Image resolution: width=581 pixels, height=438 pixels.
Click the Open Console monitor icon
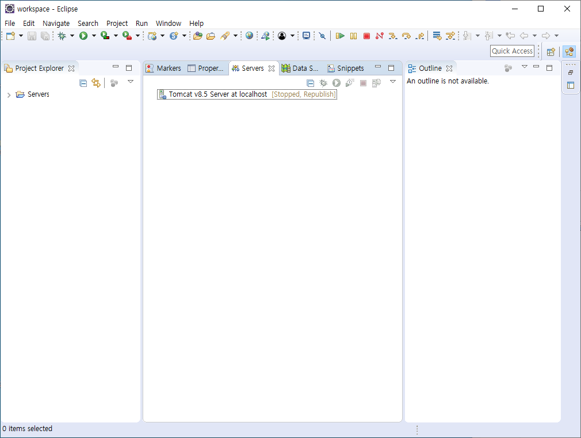(x=306, y=36)
